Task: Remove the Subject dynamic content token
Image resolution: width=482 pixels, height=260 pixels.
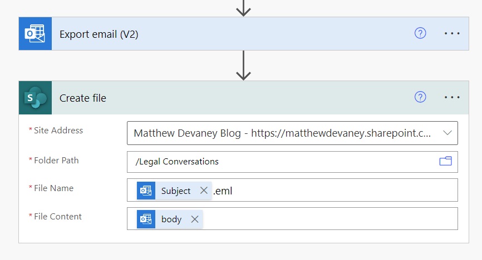Action: [204, 191]
